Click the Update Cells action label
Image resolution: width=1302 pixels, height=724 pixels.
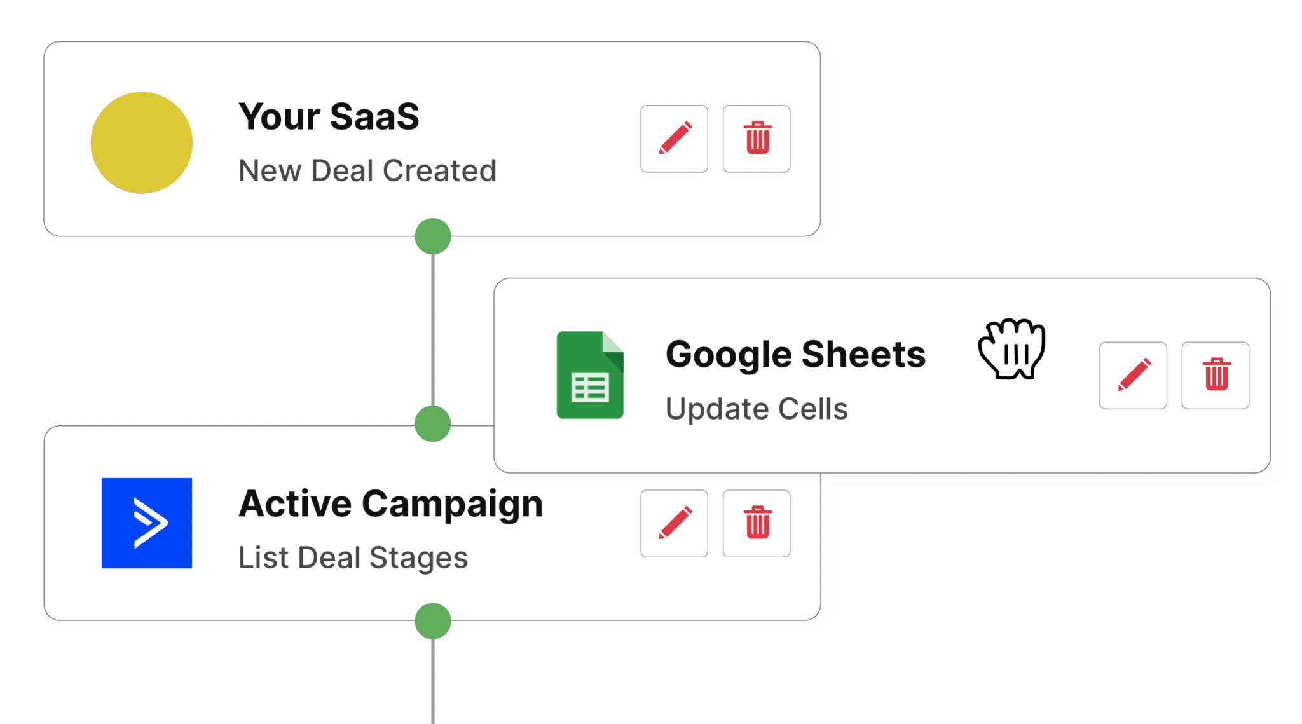click(x=757, y=409)
